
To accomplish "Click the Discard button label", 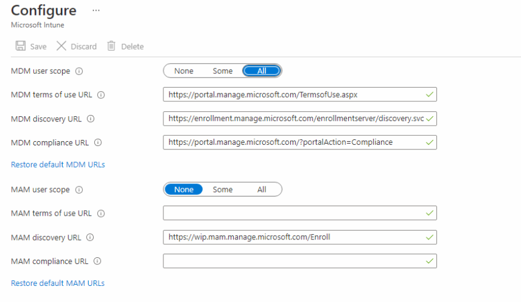I will (x=83, y=46).
